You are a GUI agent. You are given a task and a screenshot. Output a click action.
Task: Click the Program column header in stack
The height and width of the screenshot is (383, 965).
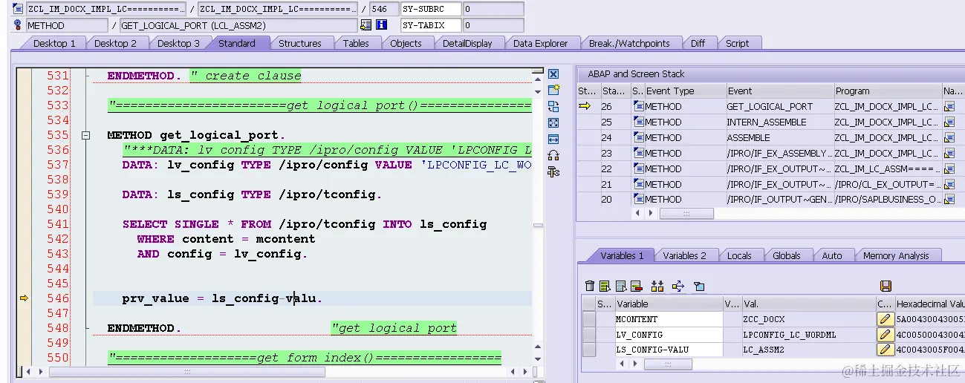888,91
